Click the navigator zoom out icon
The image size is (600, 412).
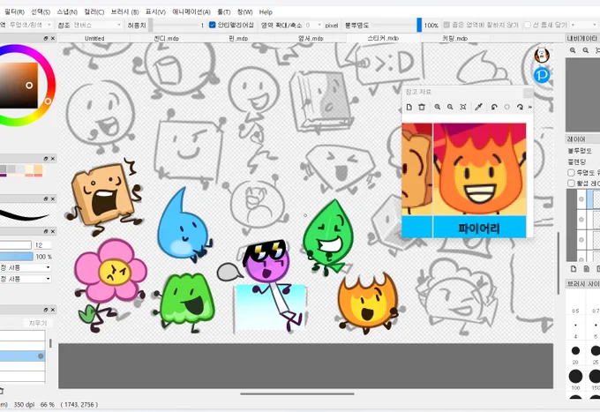[x=586, y=50]
